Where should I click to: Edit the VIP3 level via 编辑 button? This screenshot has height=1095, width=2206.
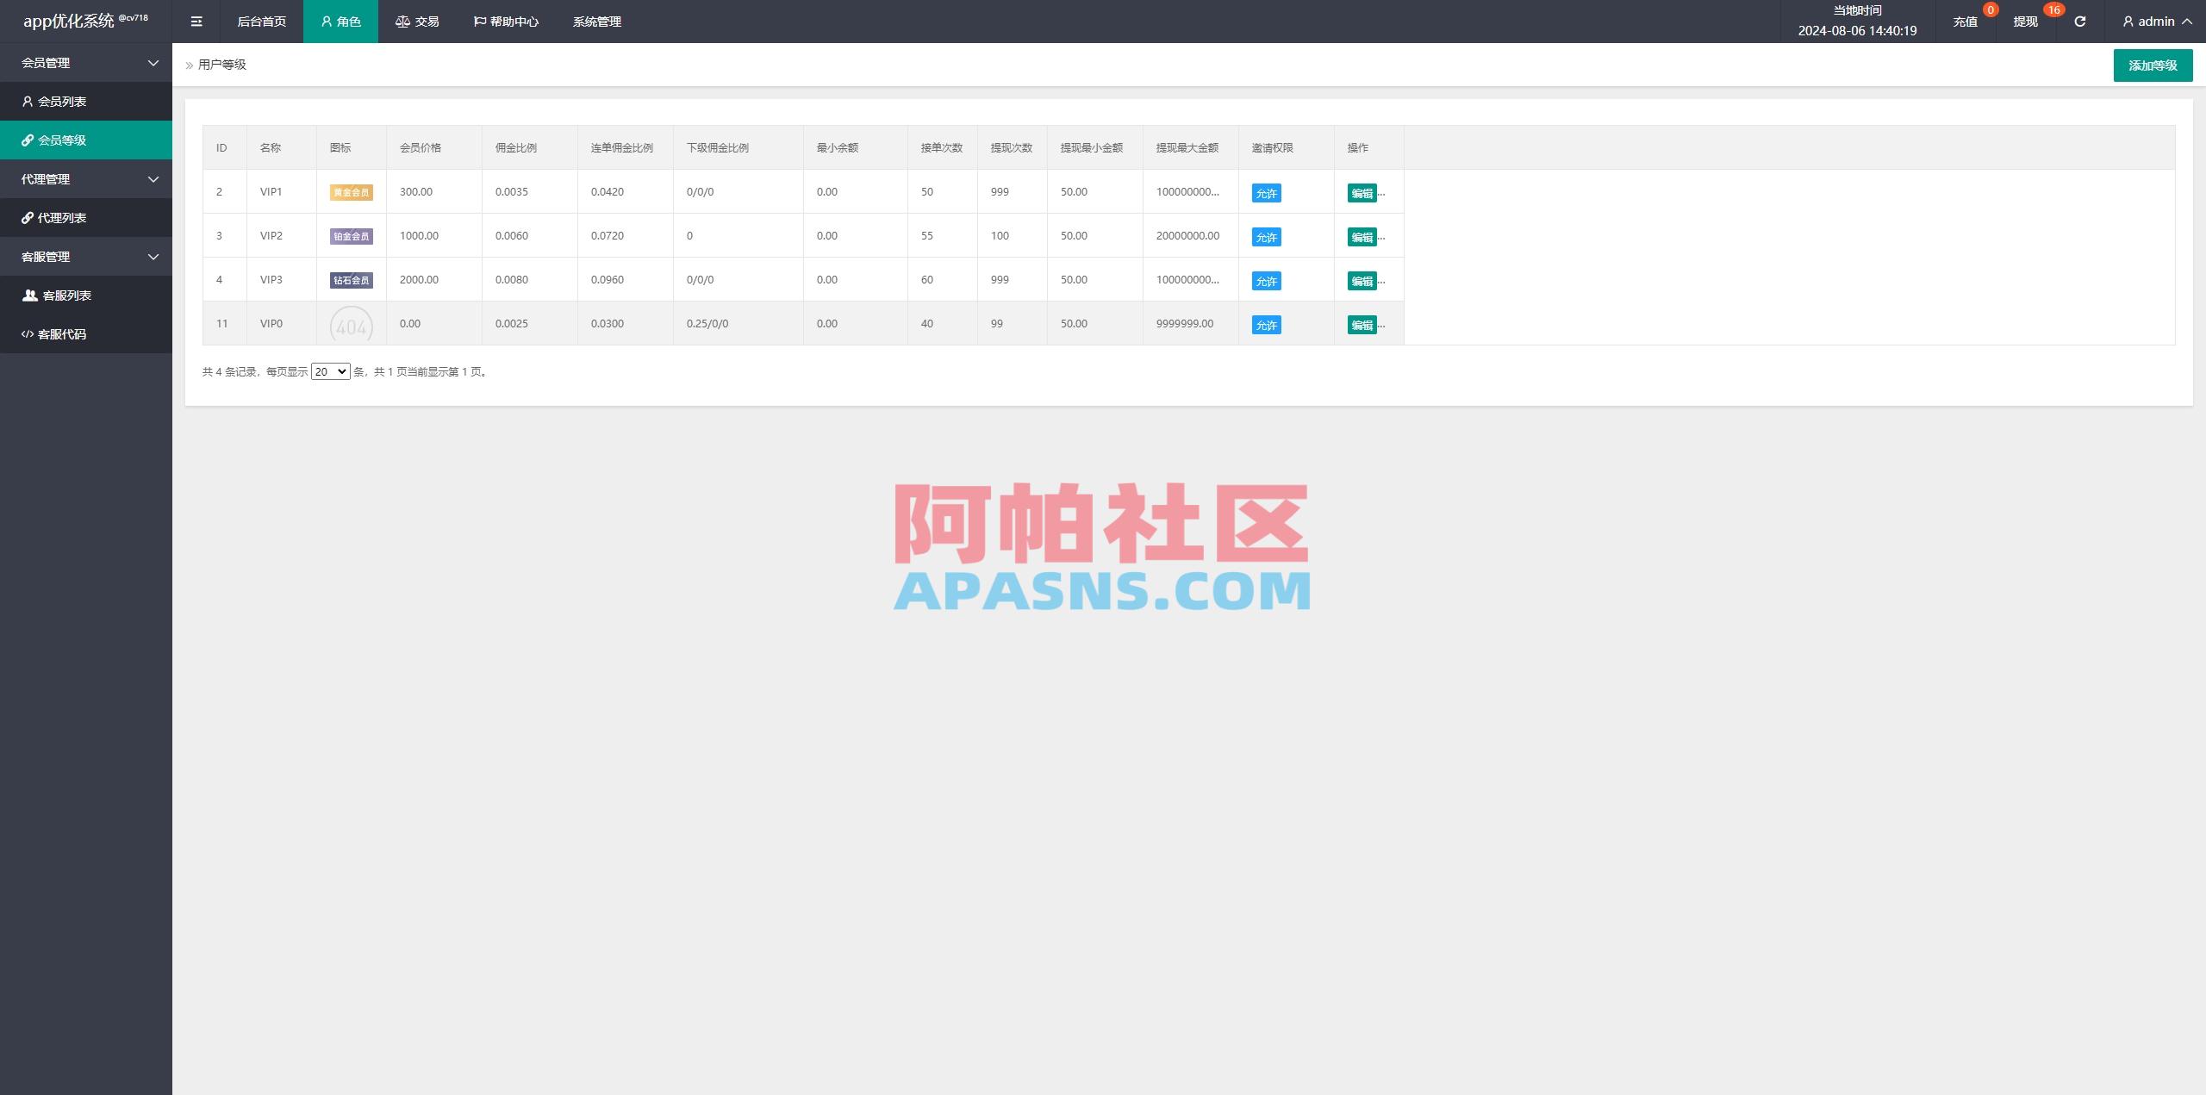(x=1362, y=280)
